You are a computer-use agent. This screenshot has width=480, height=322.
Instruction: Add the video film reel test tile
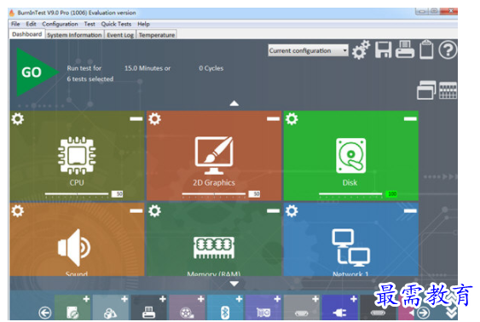click(187, 308)
